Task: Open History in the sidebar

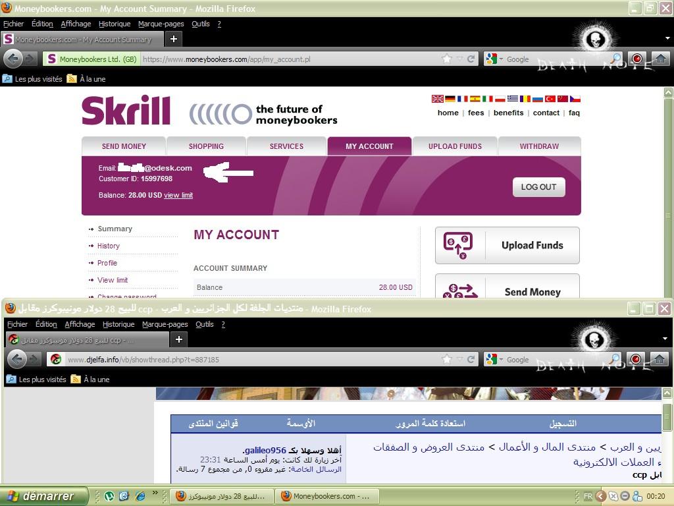Action: click(109, 246)
